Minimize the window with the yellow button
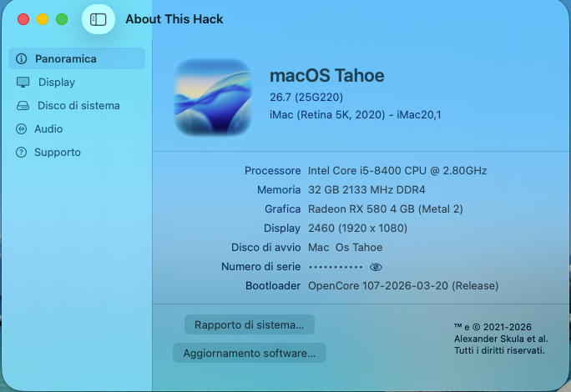Image resolution: width=571 pixels, height=392 pixels. [x=43, y=19]
